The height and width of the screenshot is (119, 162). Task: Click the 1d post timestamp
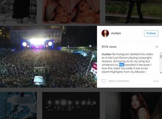[157, 47]
